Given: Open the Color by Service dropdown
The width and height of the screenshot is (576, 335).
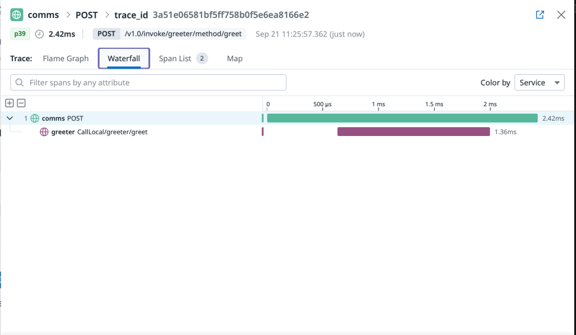Looking at the screenshot, I should [539, 82].
